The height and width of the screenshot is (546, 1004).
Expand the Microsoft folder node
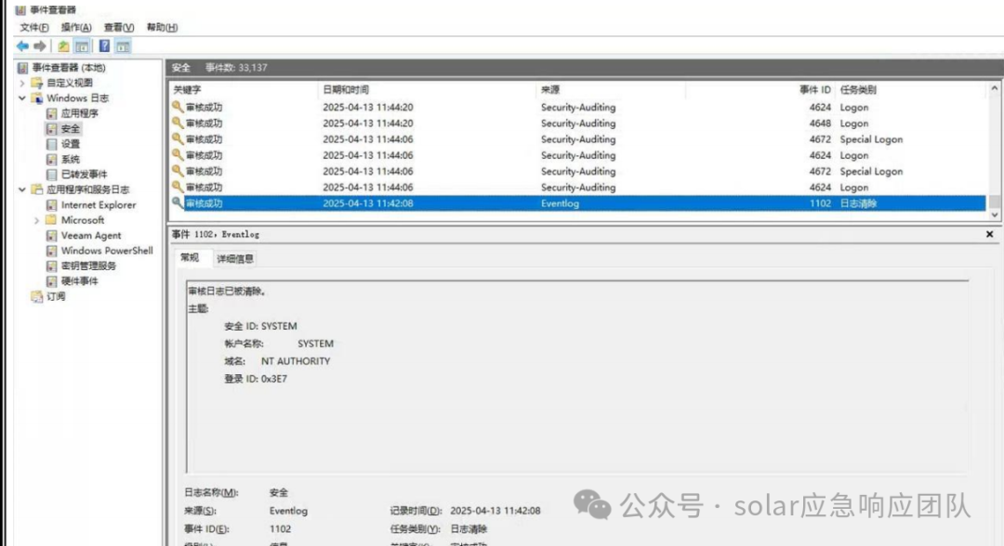(x=36, y=220)
